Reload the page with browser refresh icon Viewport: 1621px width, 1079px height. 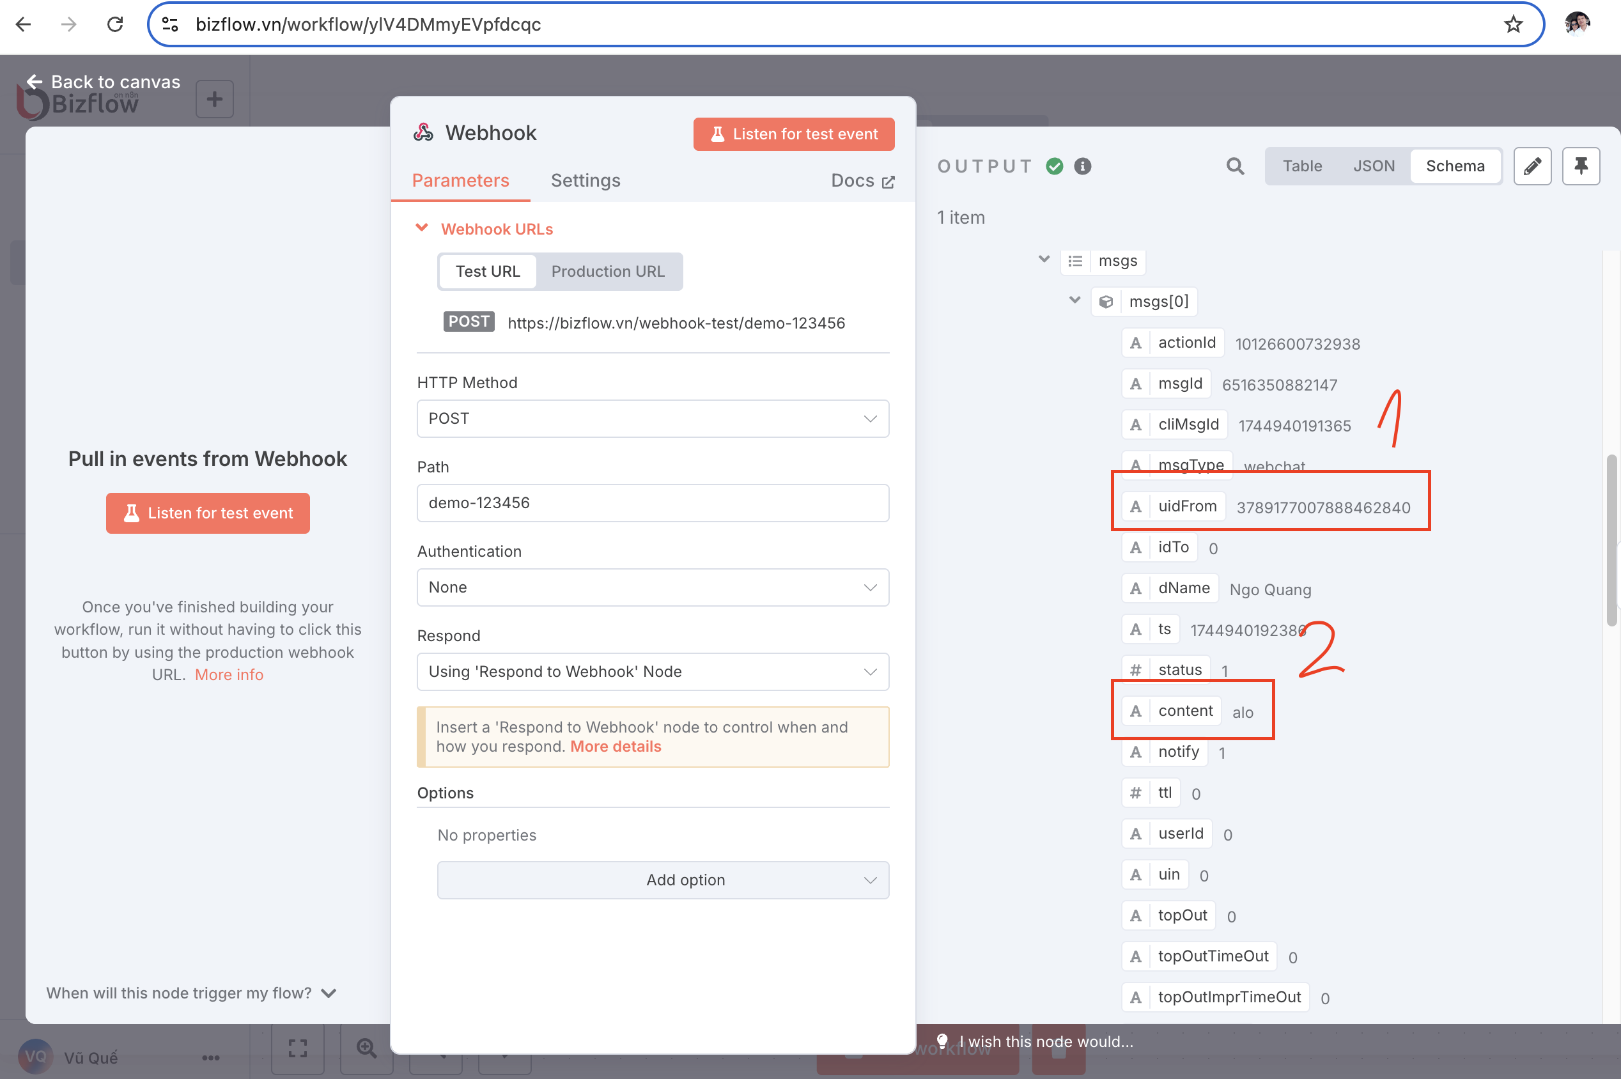point(115,25)
